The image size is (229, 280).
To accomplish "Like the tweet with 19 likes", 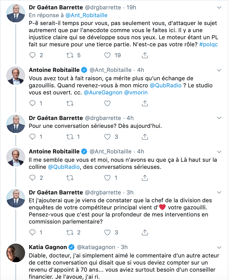I will pos(107,55).
